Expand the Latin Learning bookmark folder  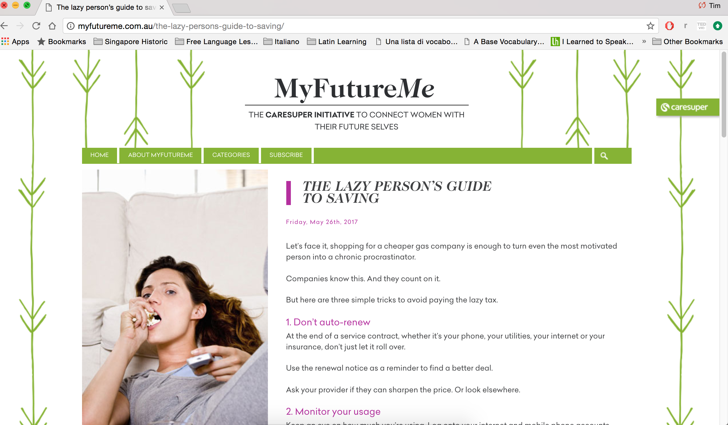point(336,42)
